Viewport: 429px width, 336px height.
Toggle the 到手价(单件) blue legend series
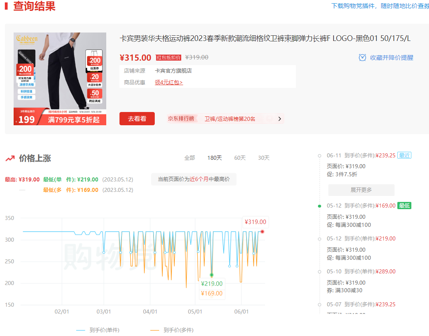(97, 330)
